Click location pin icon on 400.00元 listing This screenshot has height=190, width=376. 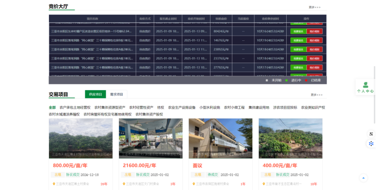click(x=264, y=184)
